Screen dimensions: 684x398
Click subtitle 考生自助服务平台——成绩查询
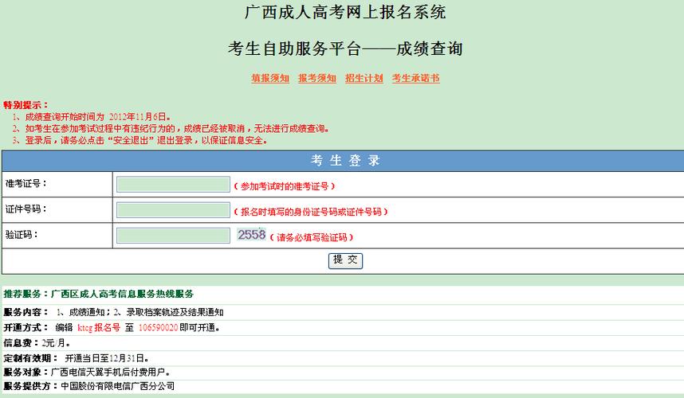pos(345,49)
